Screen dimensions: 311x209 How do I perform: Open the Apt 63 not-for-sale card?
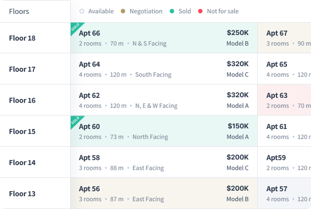(284, 100)
